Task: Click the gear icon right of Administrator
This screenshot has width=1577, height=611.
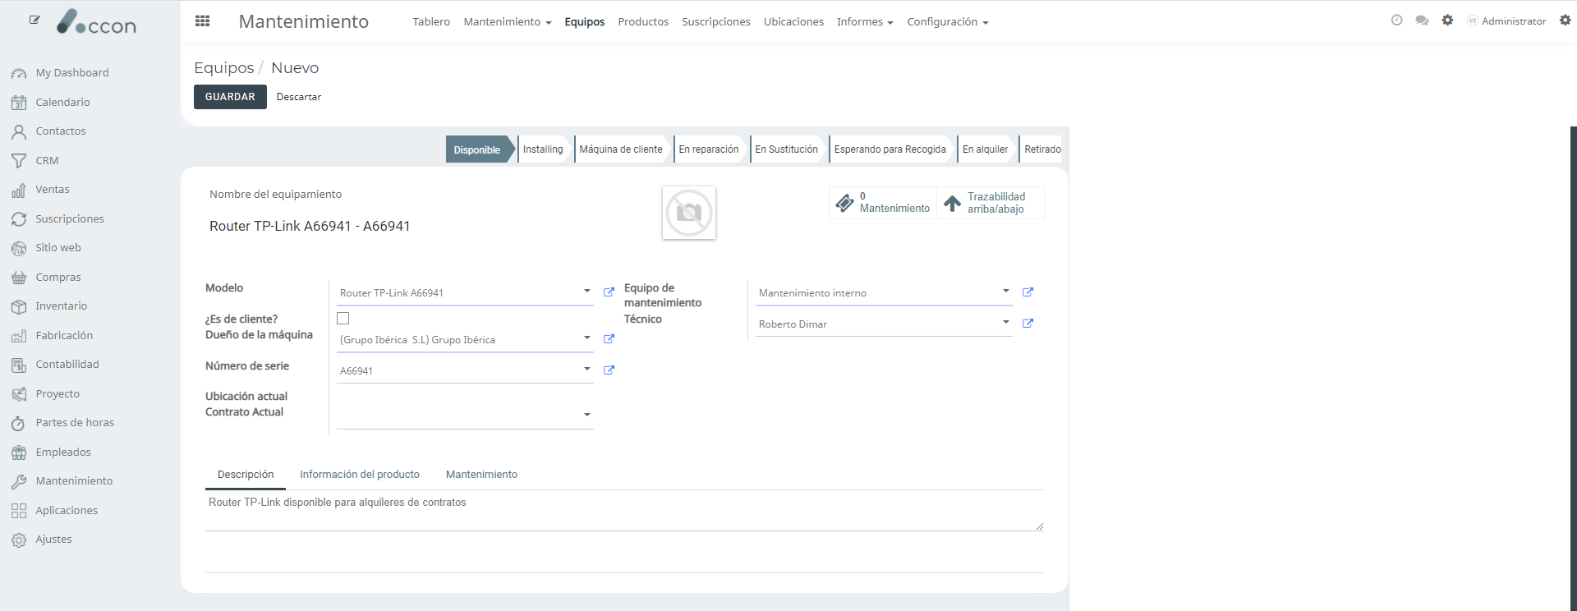Action: coord(1565,21)
